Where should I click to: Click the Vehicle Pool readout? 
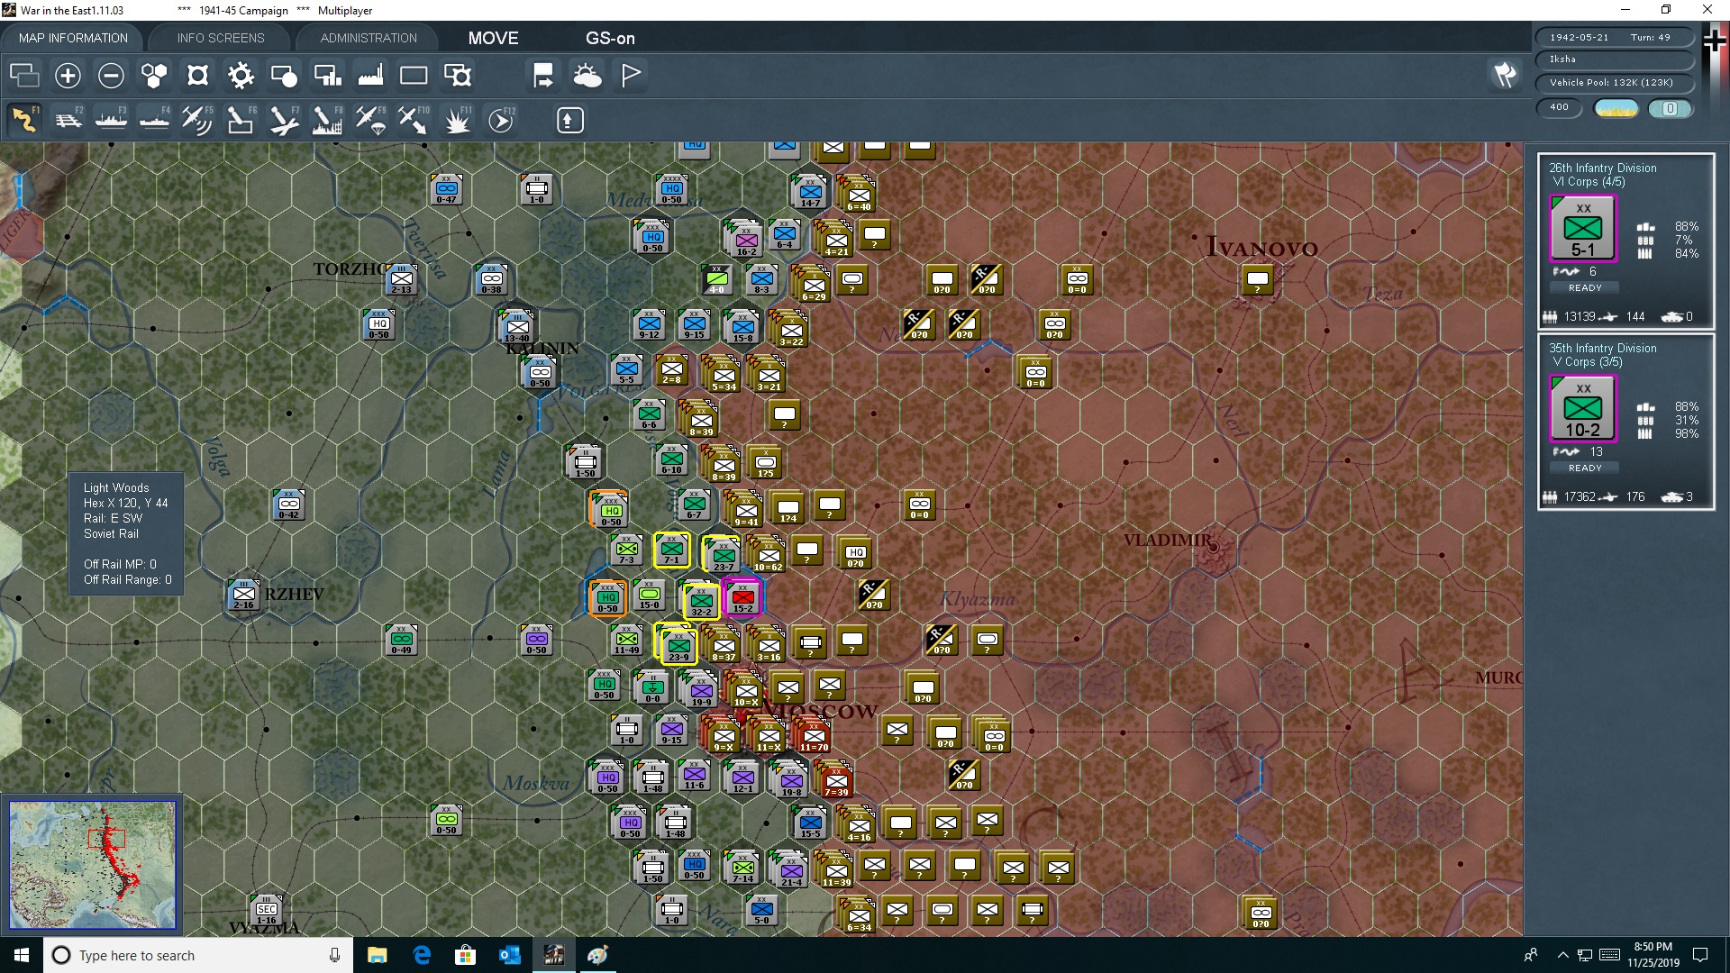(x=1614, y=83)
